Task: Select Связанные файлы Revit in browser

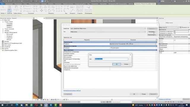Action: (11, 50)
